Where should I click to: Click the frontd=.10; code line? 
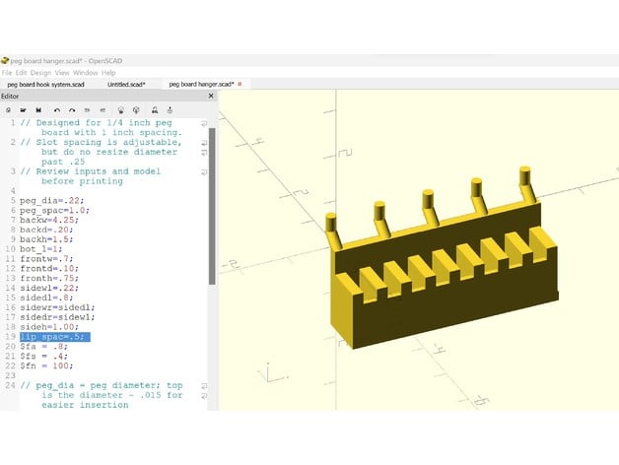coord(49,268)
